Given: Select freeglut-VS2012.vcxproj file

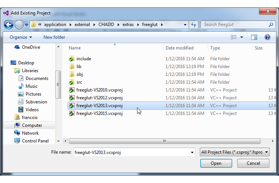Looking at the screenshot, I should pos(100,98).
